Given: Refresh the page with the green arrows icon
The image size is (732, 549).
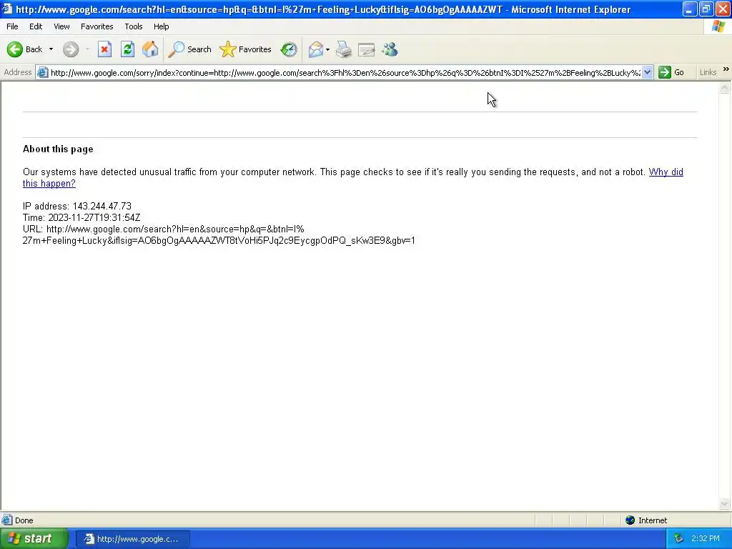Looking at the screenshot, I should (127, 49).
